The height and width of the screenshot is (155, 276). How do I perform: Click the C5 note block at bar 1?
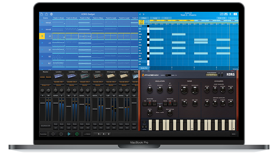(x=157, y=29)
